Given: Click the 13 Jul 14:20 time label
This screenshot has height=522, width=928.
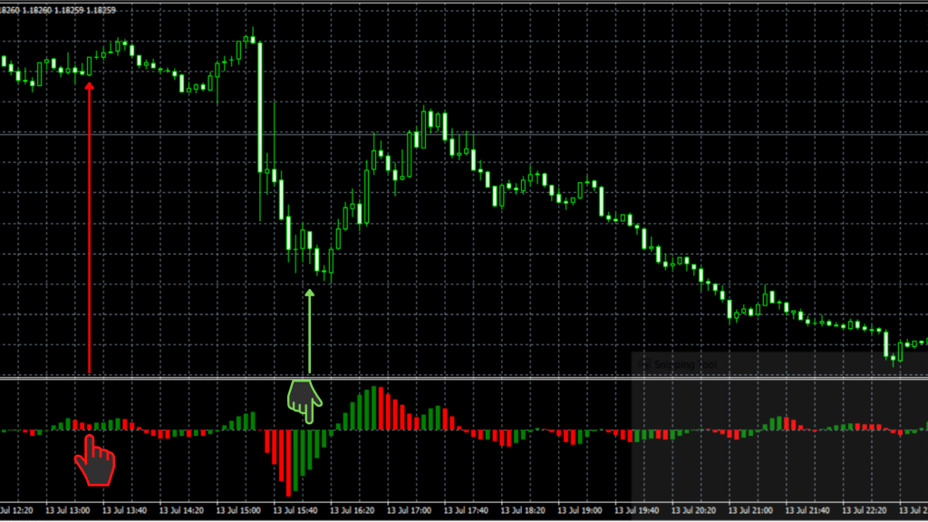Looking at the screenshot, I should coord(184,511).
